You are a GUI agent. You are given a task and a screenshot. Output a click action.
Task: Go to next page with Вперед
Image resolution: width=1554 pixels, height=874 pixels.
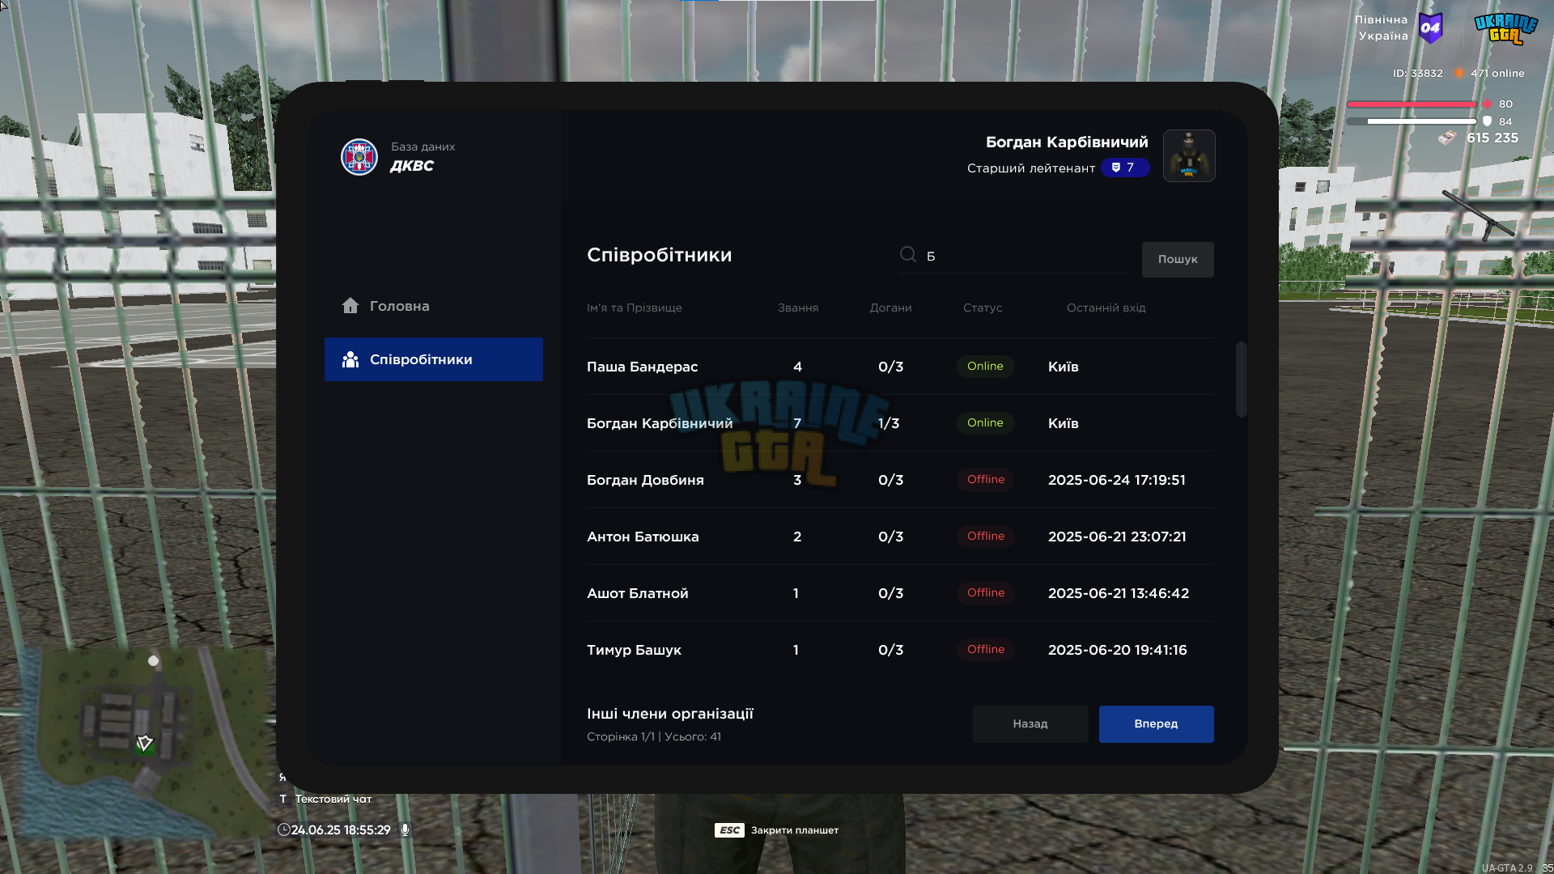pos(1156,724)
